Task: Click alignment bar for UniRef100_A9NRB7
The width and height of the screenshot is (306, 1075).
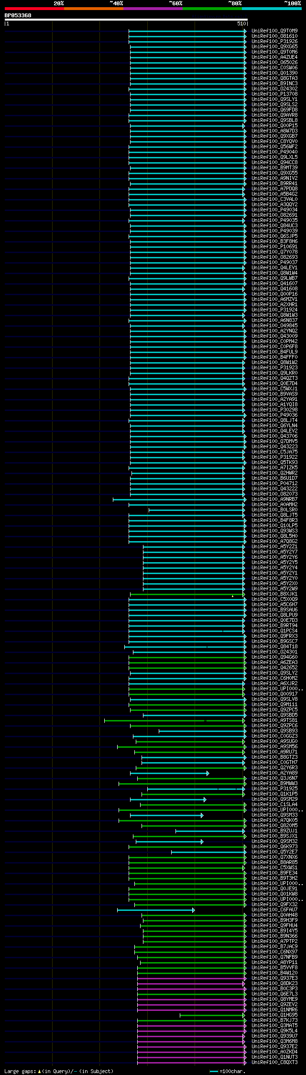Action: click(179, 499)
